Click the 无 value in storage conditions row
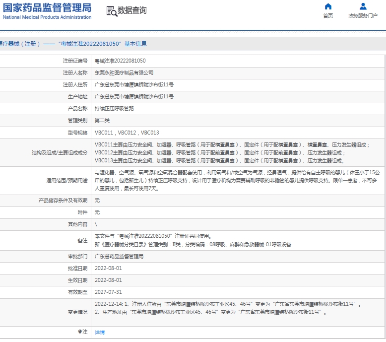Image resolution: width=386 pixels, height=342 pixels. (x=97, y=201)
